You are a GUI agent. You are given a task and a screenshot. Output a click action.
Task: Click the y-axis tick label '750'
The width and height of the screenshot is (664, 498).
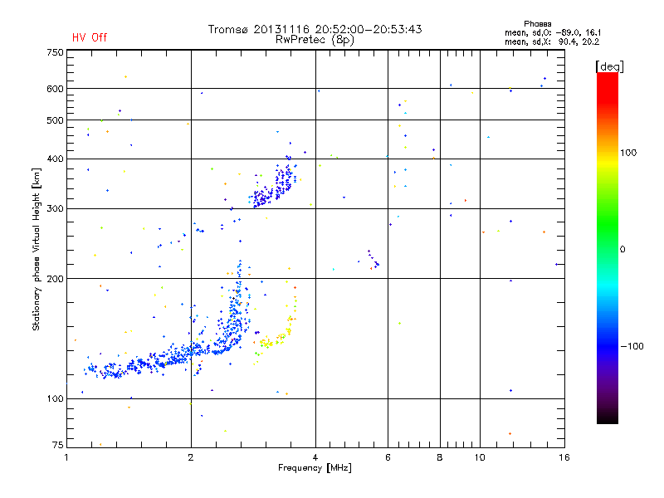[55, 52]
